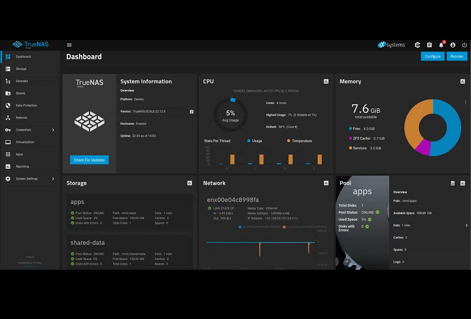Click the orange Services legend dot
The height and width of the screenshot is (319, 471).
350,148
